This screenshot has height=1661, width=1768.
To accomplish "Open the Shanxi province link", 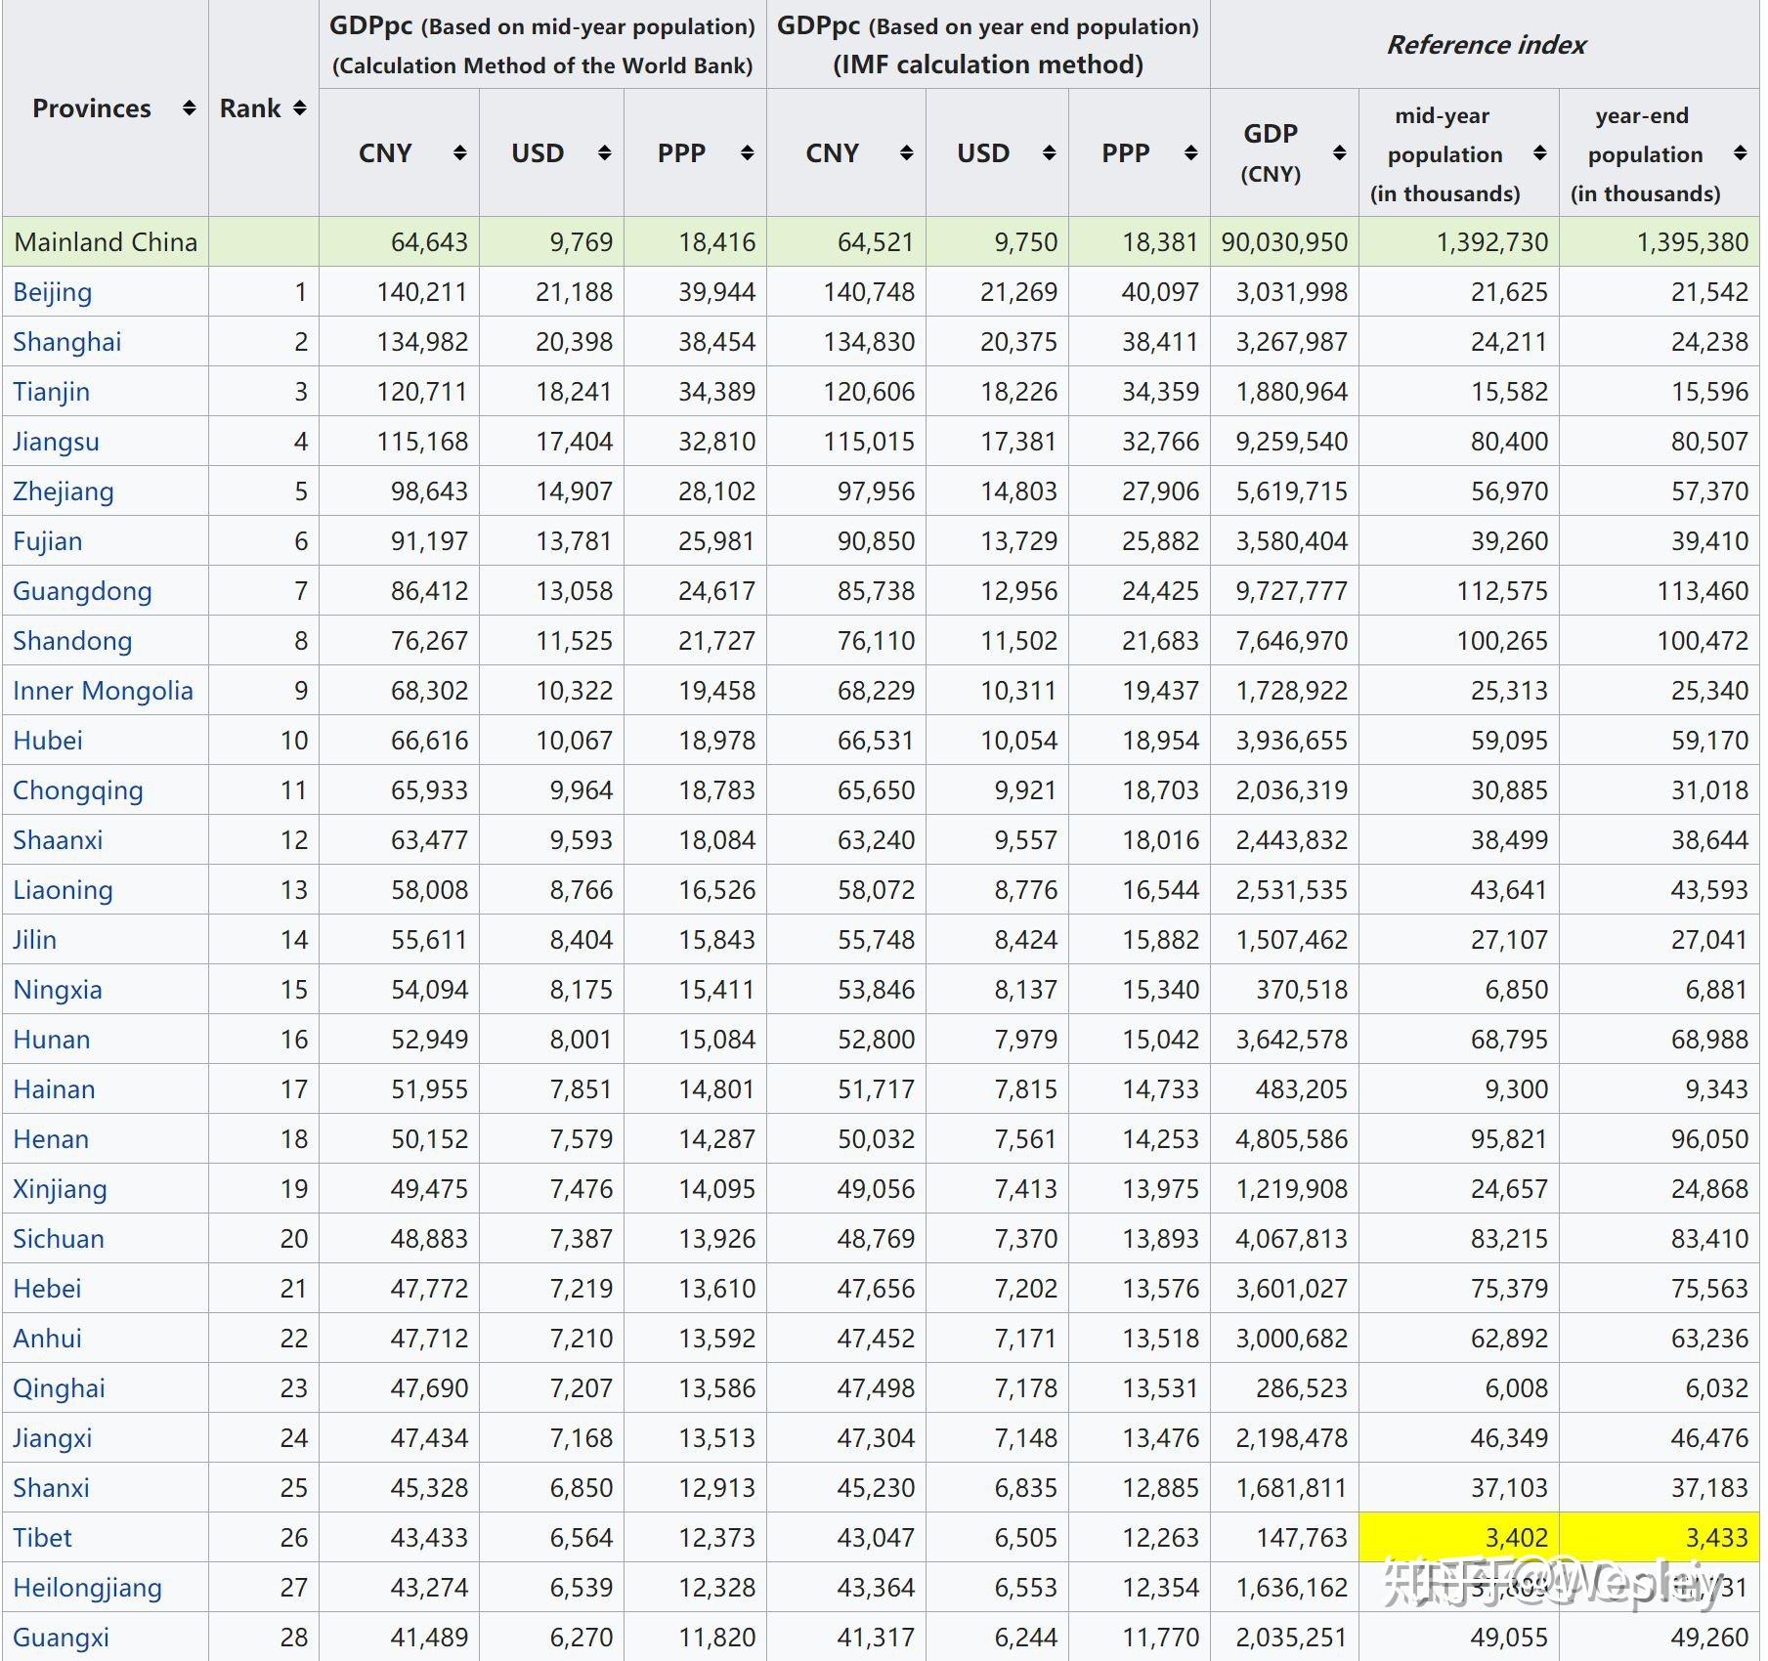I will (x=51, y=1488).
